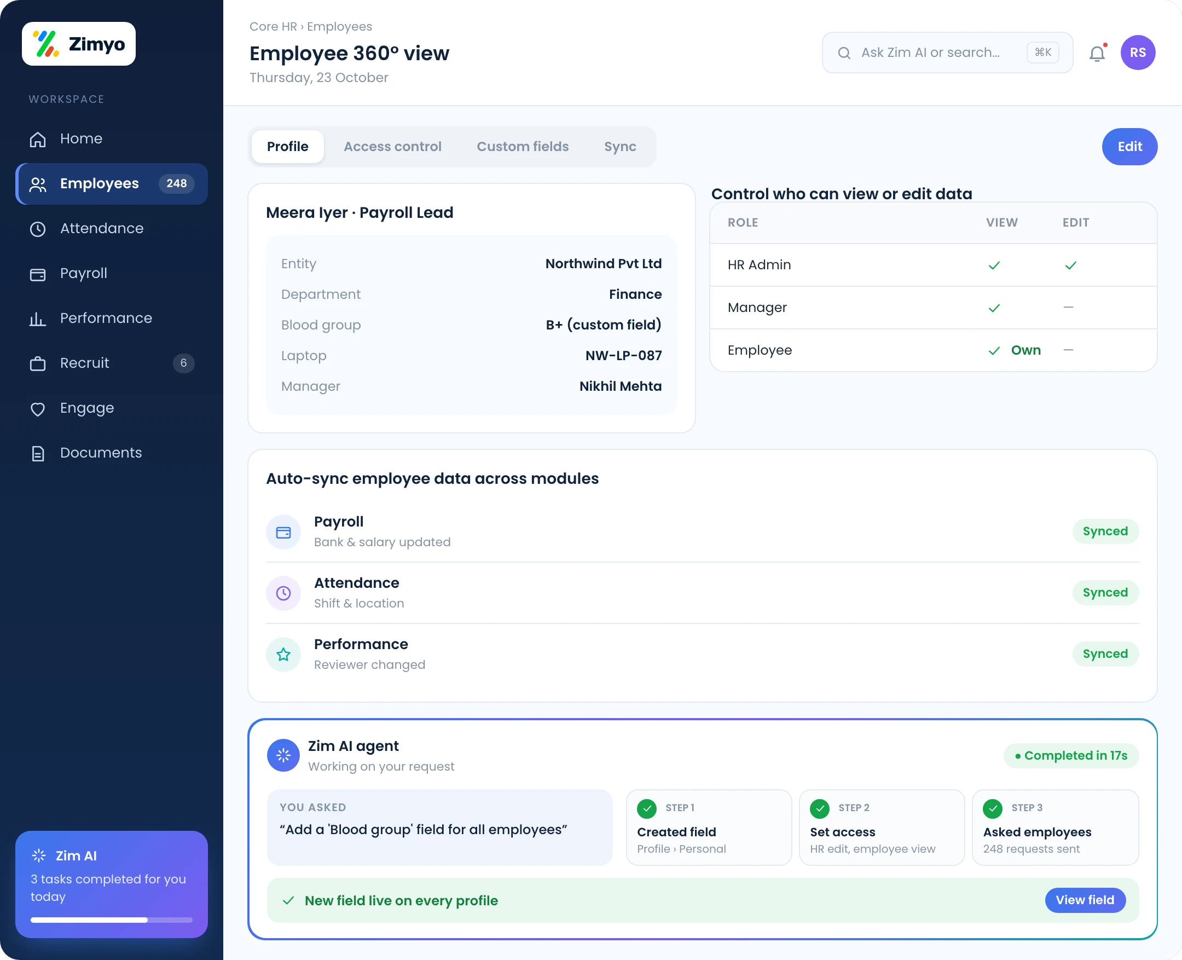The image size is (1182, 960).
Task: Click the Employees people icon in sidebar
Action: pos(38,184)
